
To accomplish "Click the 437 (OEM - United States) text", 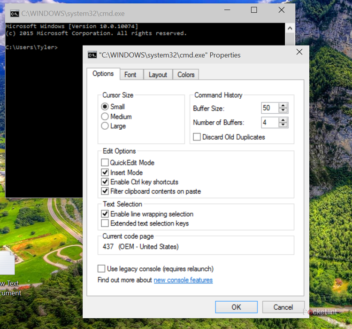I will pyautogui.click(x=140, y=247).
